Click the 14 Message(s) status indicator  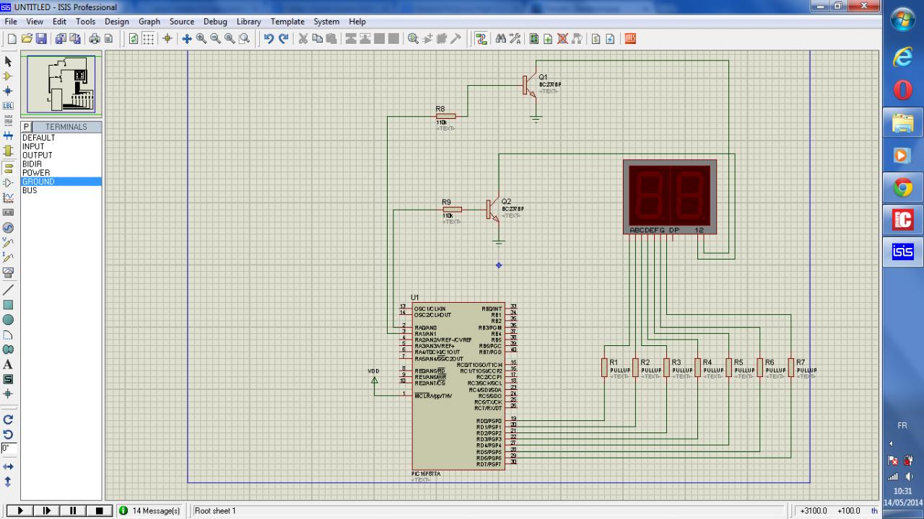pyautogui.click(x=149, y=511)
